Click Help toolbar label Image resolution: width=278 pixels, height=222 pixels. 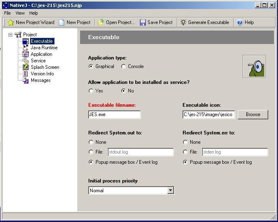249,22
